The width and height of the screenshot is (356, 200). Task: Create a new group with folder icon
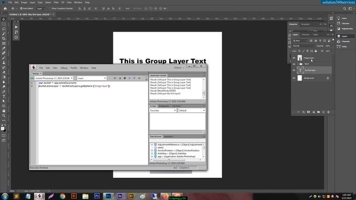pos(318,112)
